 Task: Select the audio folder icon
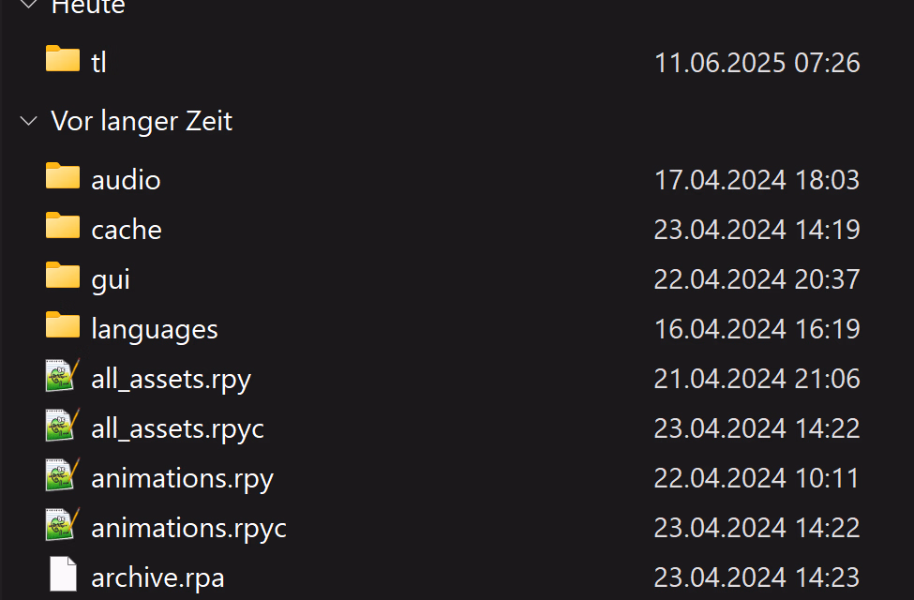[63, 176]
